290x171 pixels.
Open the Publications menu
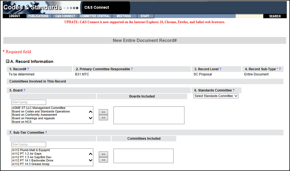[38, 16]
